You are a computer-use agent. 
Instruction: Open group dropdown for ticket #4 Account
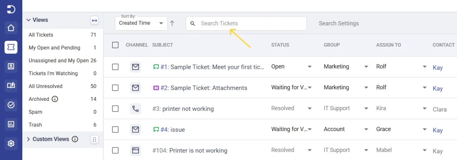(x=346, y=129)
